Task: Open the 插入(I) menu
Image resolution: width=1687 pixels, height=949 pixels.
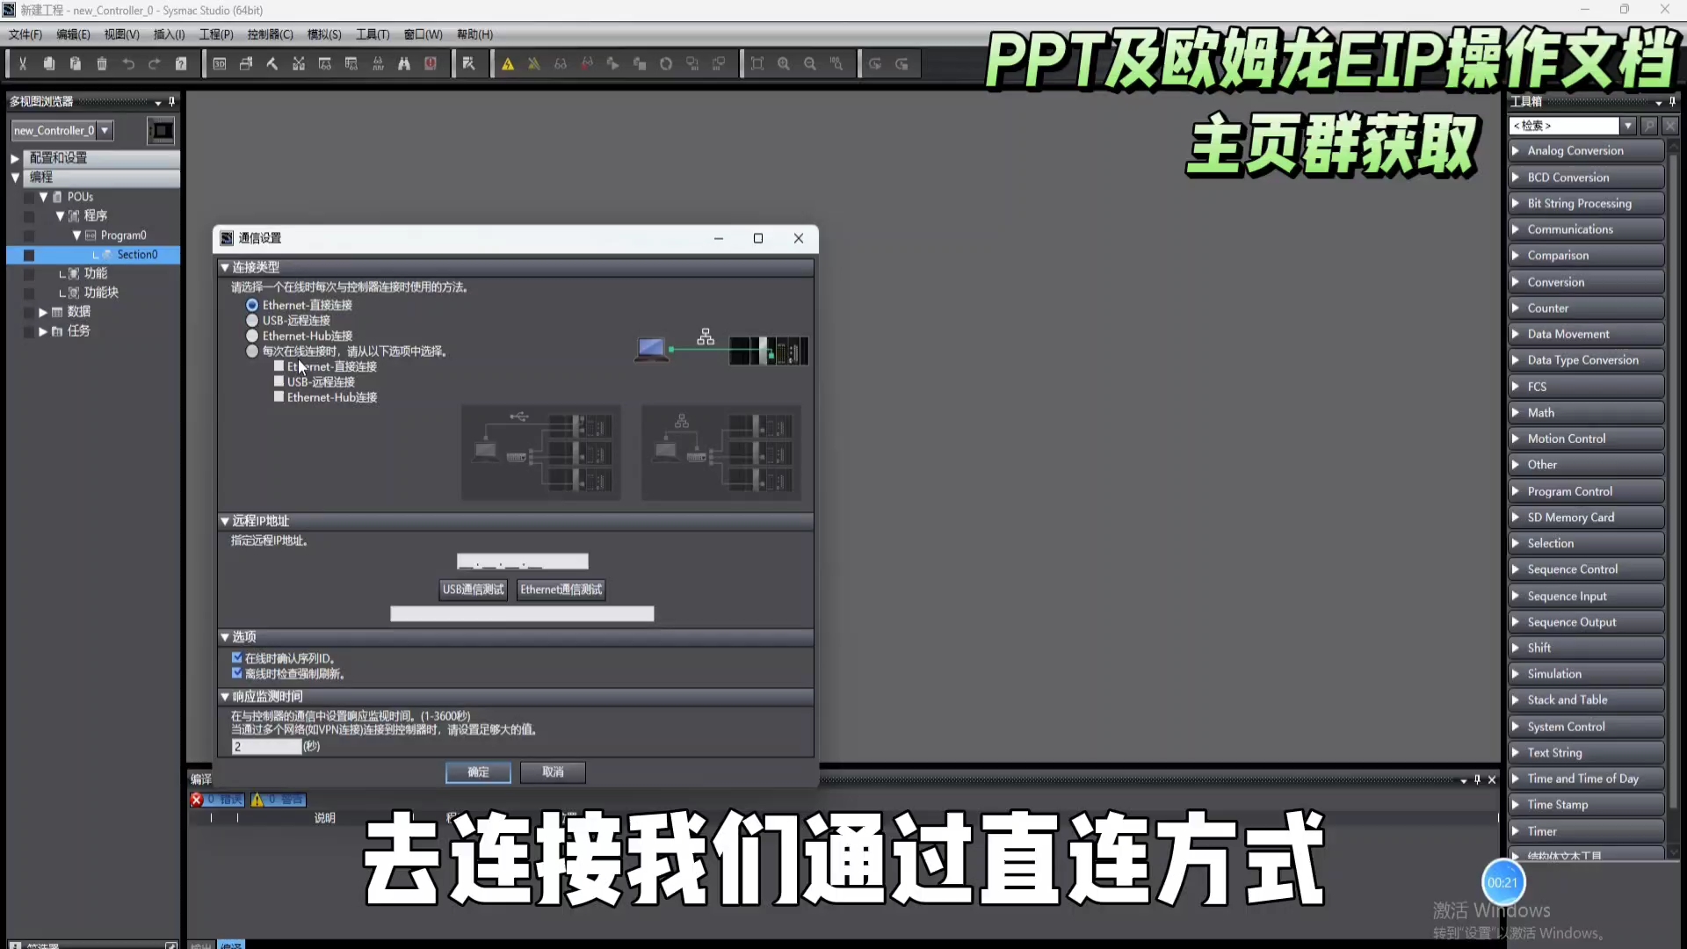Action: 169,34
